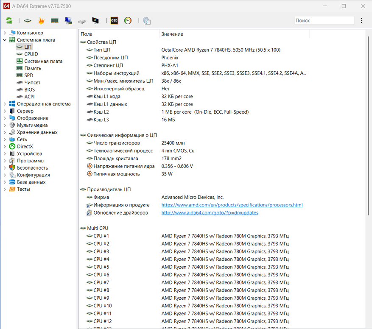Select CPUID in the sidebar tree
The image size is (372, 329).
31,54
